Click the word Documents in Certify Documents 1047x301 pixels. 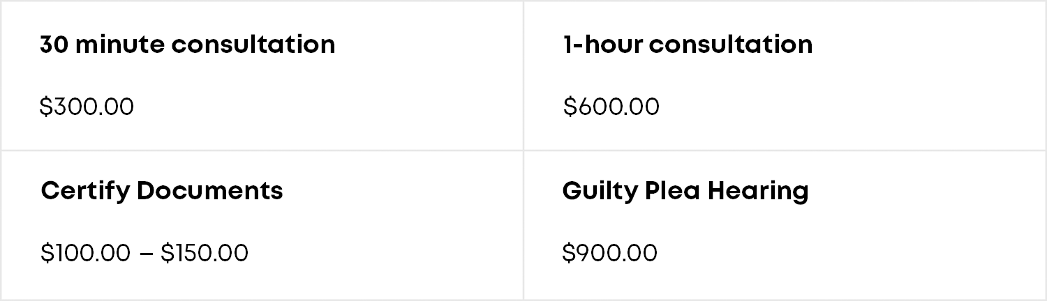point(210,191)
